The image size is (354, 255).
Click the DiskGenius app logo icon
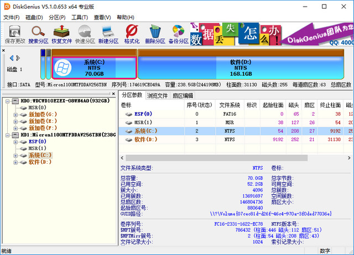click(x=7, y=7)
